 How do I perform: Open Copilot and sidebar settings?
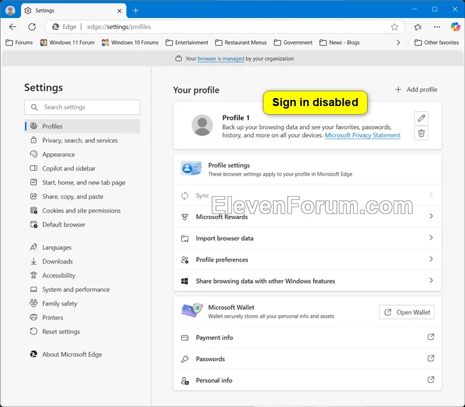82,168
